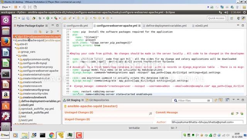The height and width of the screenshot is (139, 247).
Task: Select the group_vars folder
Action: [x=28, y=52]
